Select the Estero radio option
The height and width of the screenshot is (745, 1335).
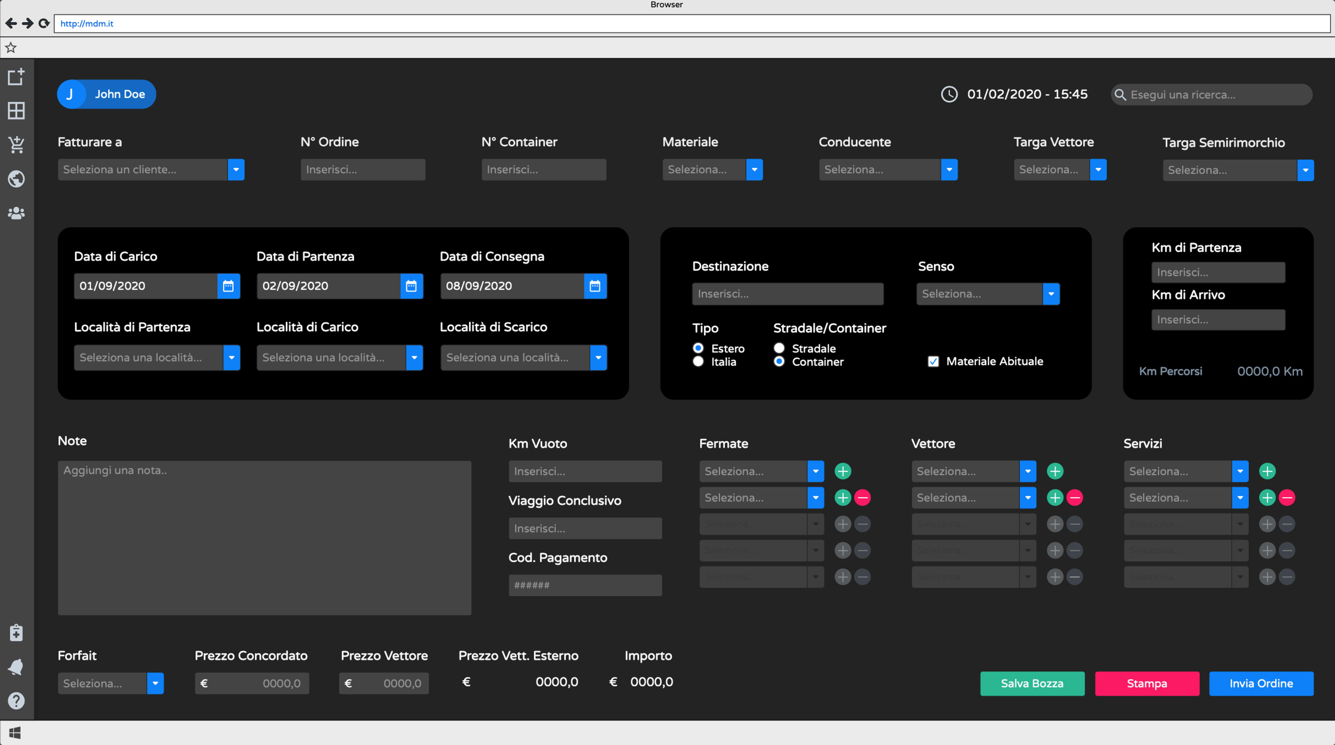pyautogui.click(x=698, y=348)
